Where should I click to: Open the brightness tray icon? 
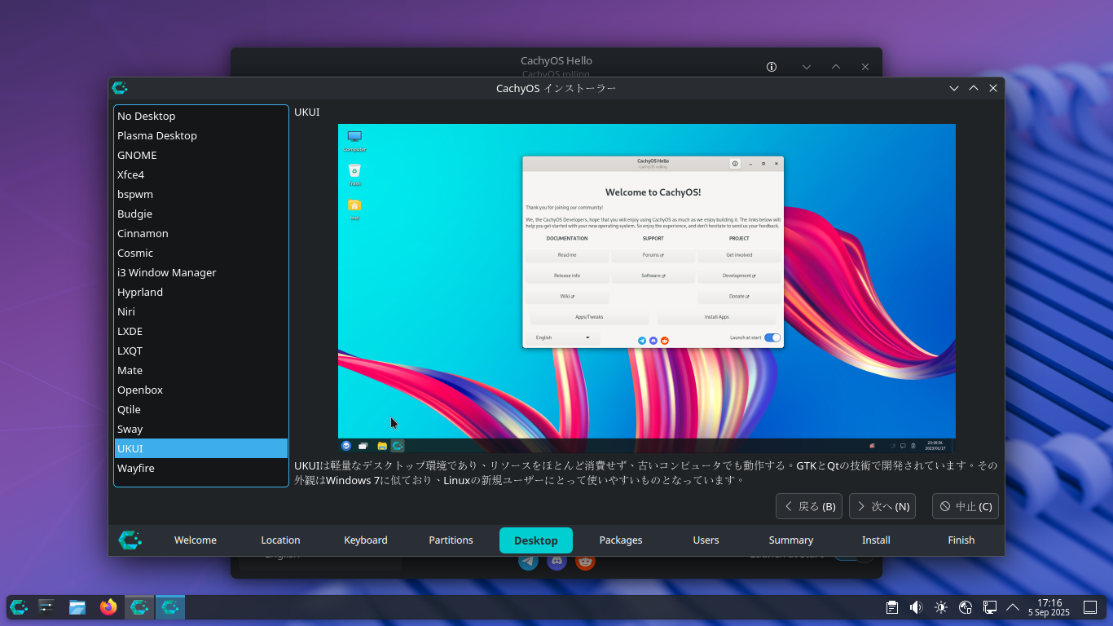coord(941,607)
